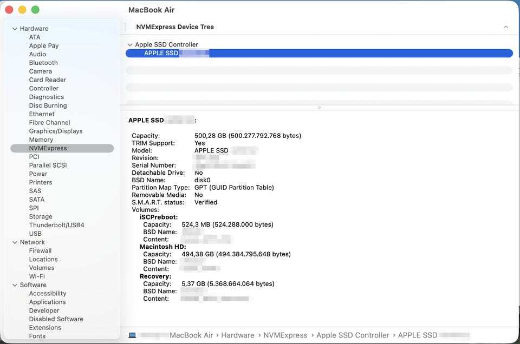Click the laptop icon in the path bar
The width and height of the screenshot is (520, 344).
point(132,335)
